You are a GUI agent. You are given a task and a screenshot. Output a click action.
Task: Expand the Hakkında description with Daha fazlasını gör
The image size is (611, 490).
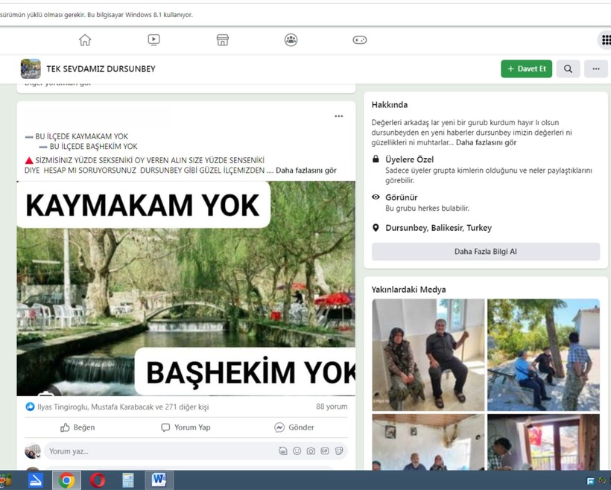pyautogui.click(x=487, y=142)
